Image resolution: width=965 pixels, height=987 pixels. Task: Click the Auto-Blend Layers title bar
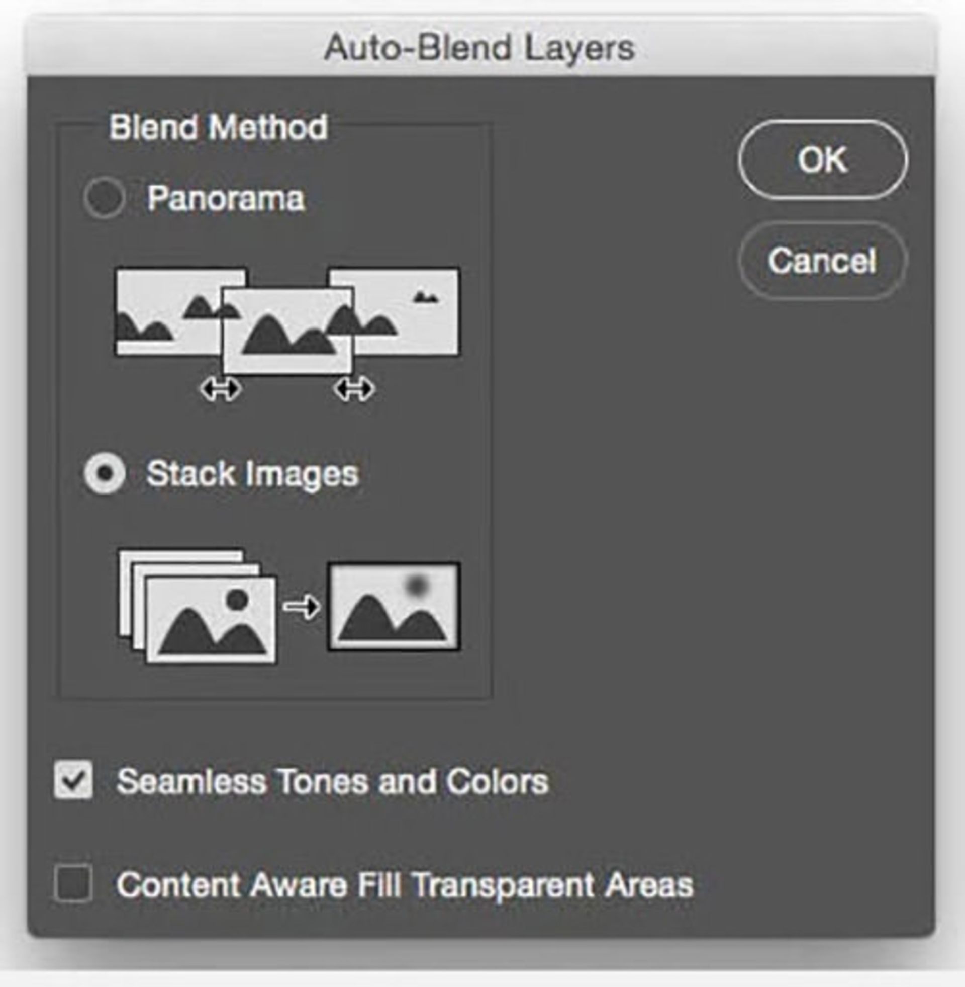coord(479,48)
